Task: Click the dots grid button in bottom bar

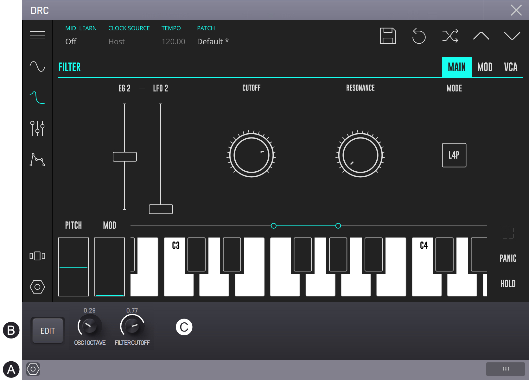Action: pos(506,369)
